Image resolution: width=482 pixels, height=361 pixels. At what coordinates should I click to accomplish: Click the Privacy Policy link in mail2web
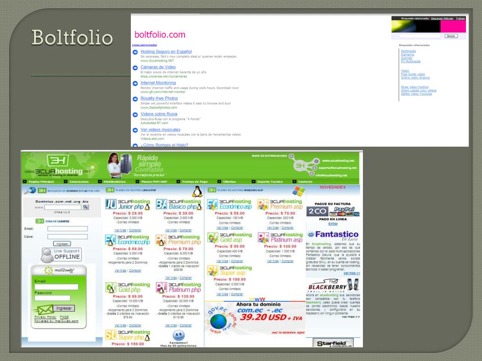[45, 317]
